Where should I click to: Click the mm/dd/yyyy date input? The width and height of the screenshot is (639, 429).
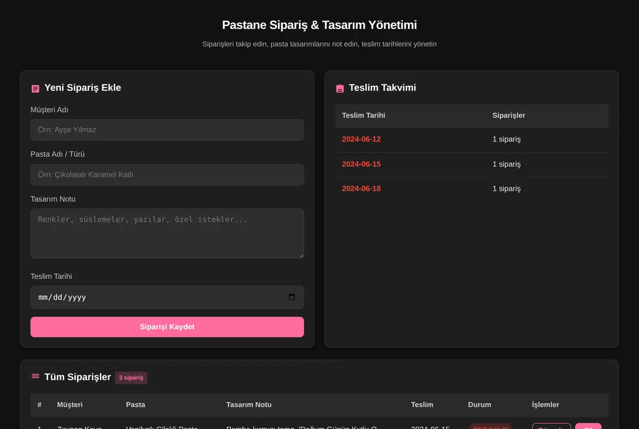tap(167, 297)
